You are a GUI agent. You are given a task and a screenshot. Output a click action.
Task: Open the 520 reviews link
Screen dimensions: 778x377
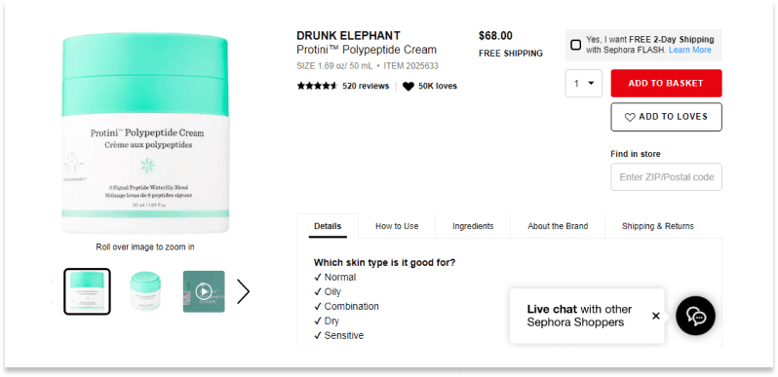pyautogui.click(x=366, y=87)
